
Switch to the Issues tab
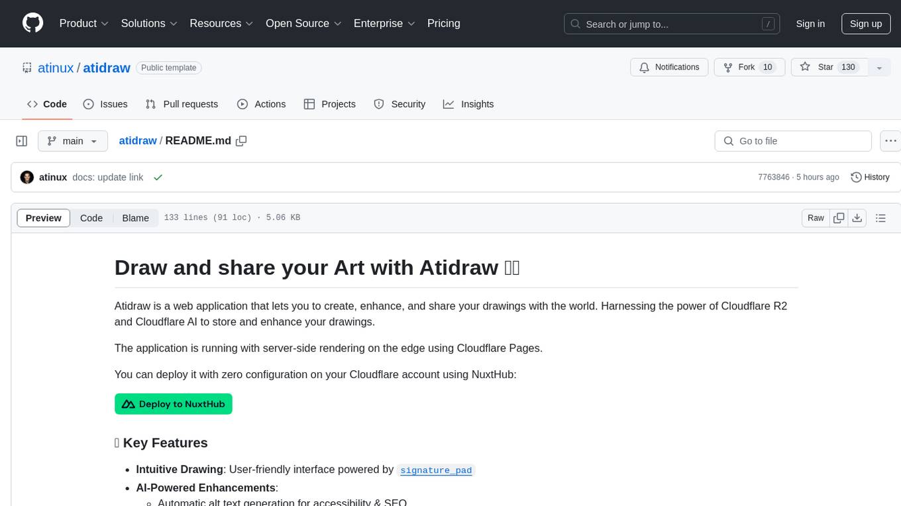(x=105, y=104)
